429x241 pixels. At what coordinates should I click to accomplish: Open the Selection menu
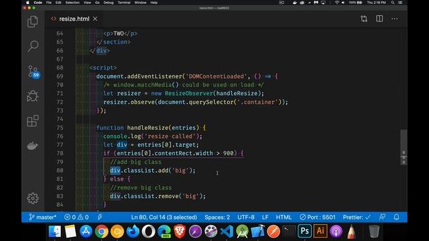(72, 3)
